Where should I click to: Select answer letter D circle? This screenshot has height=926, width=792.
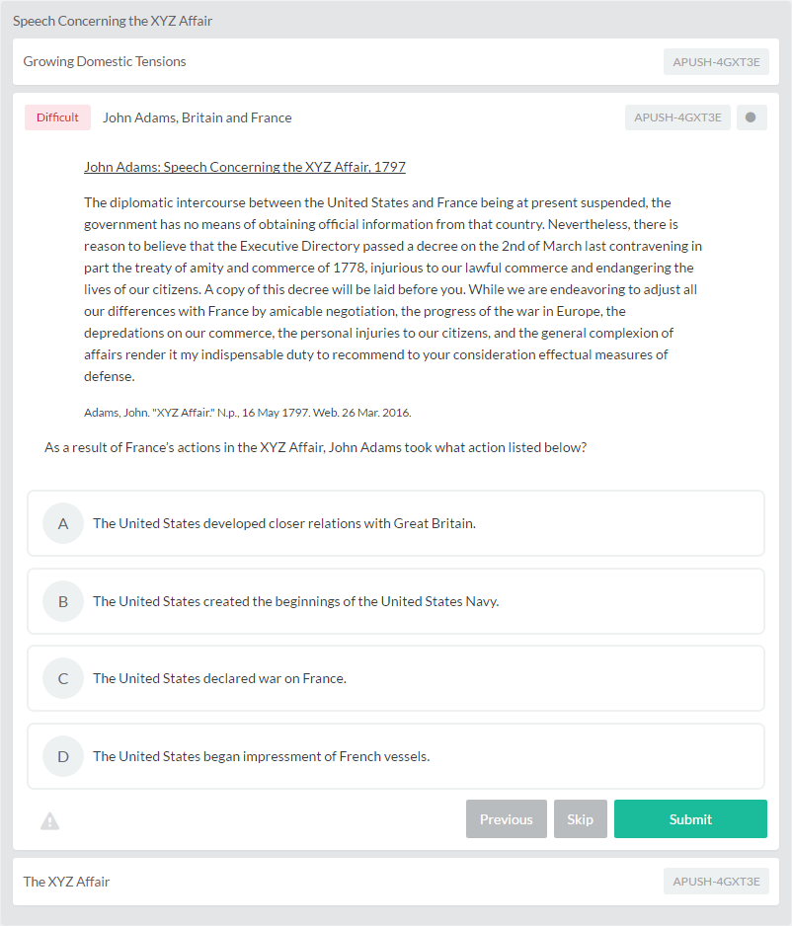[x=63, y=756]
